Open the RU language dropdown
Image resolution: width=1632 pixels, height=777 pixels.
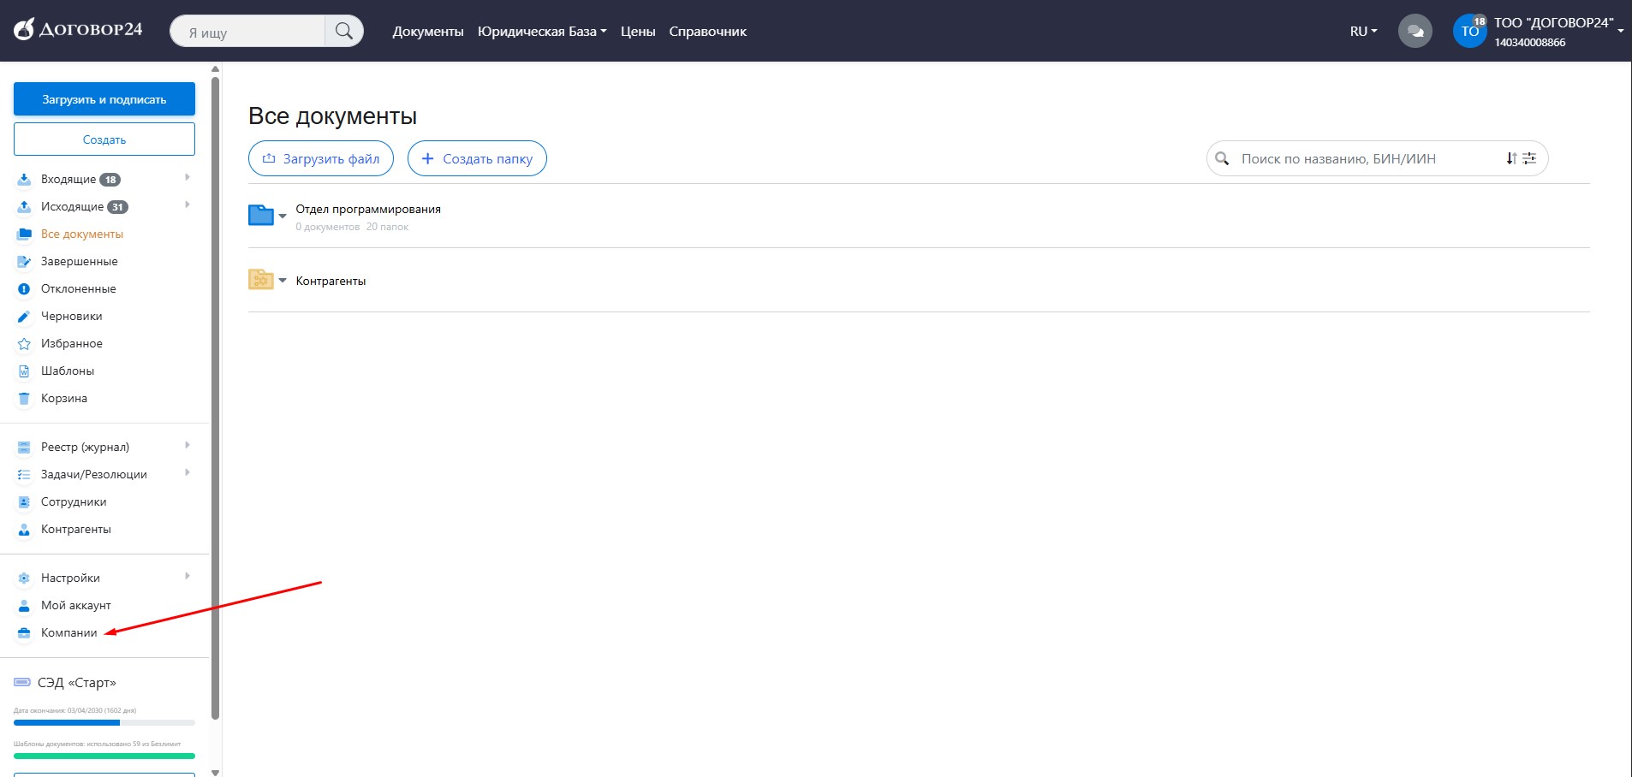1363,32
